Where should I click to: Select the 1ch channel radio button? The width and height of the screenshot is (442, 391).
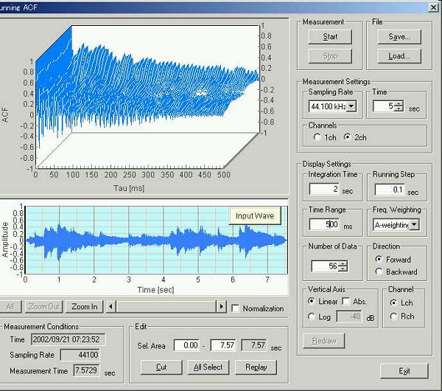[x=318, y=136]
